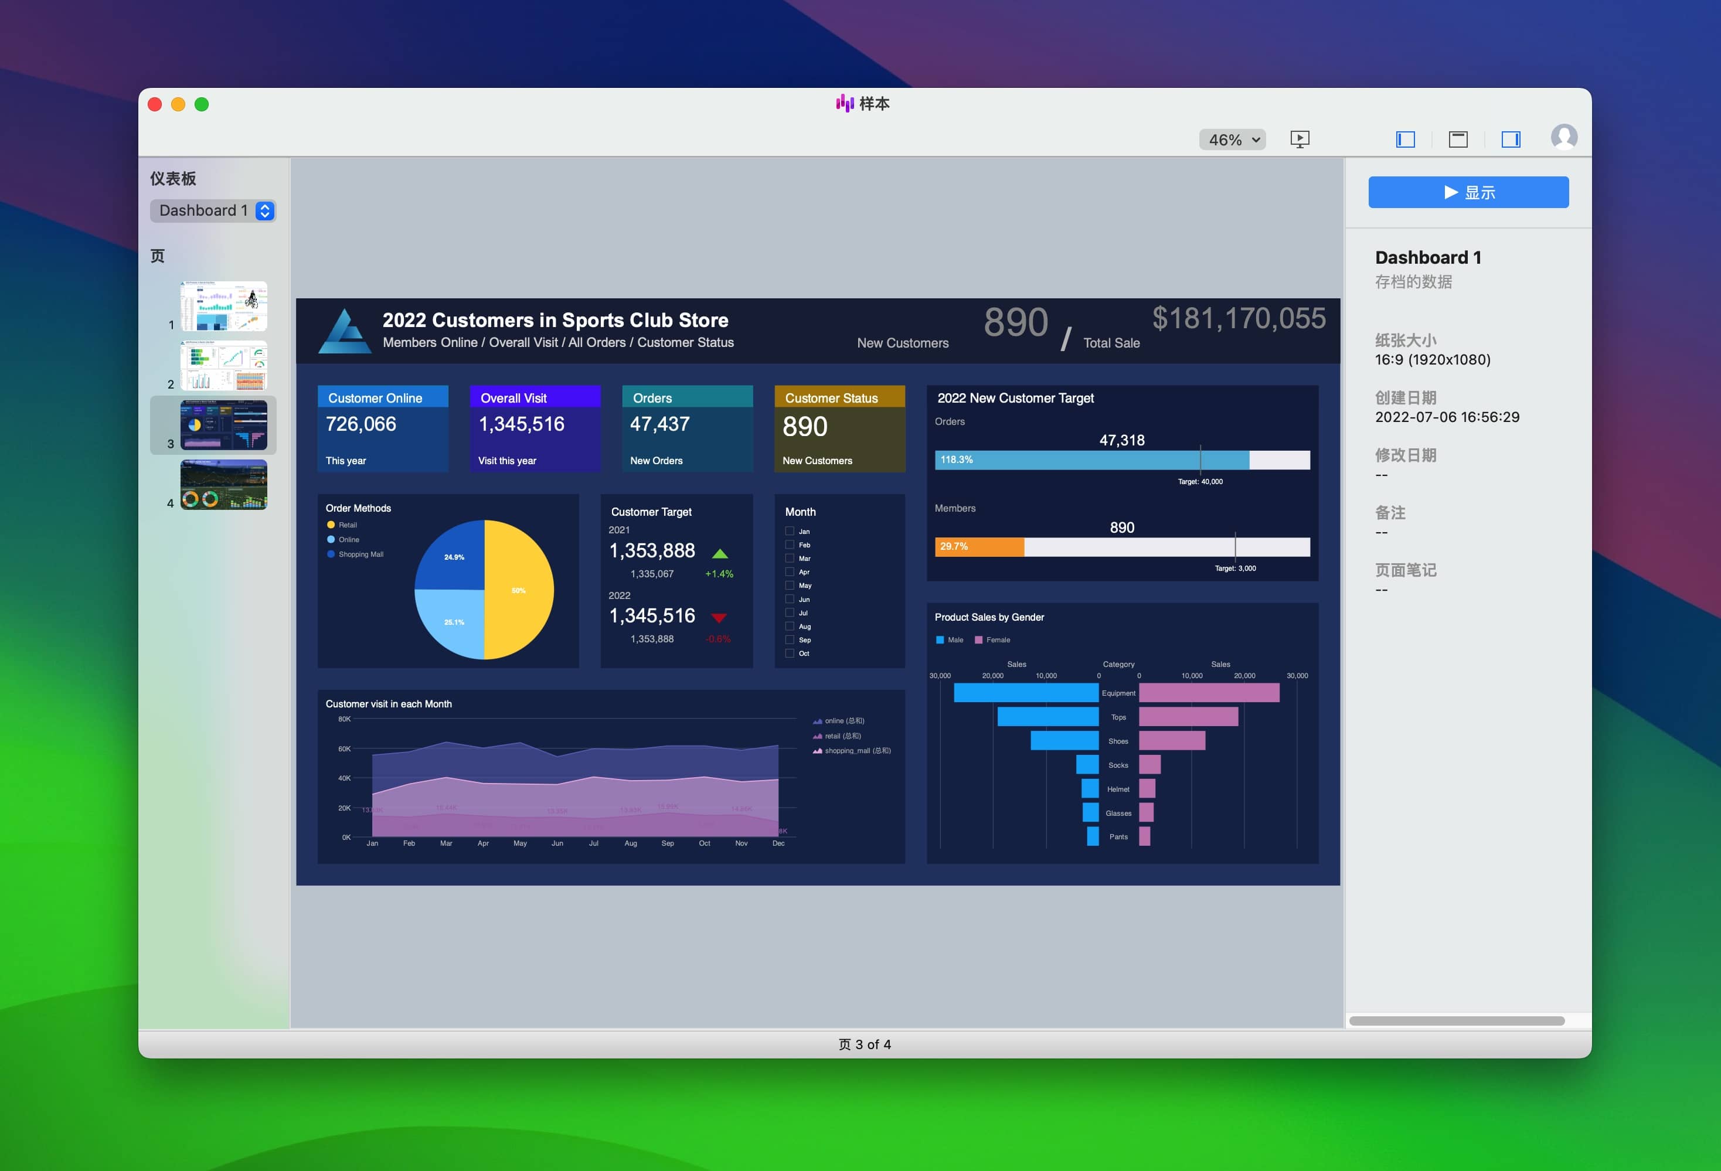Click the Online light blue legend dot
The width and height of the screenshot is (1721, 1171).
coord(331,540)
